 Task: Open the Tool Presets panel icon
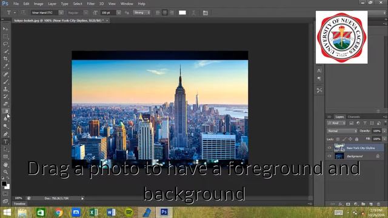coord(319,90)
